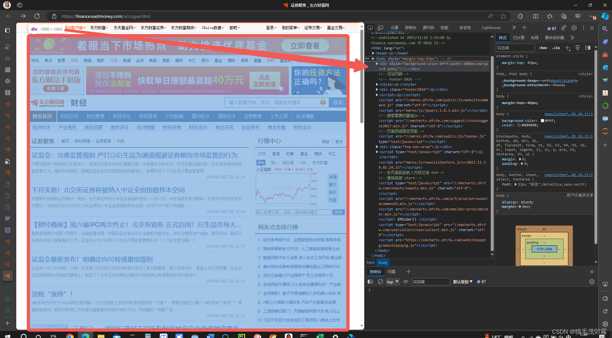Viewport: 612px width, 338px height.
Task: Toggle the .cls class editor
Action: click(x=557, y=48)
